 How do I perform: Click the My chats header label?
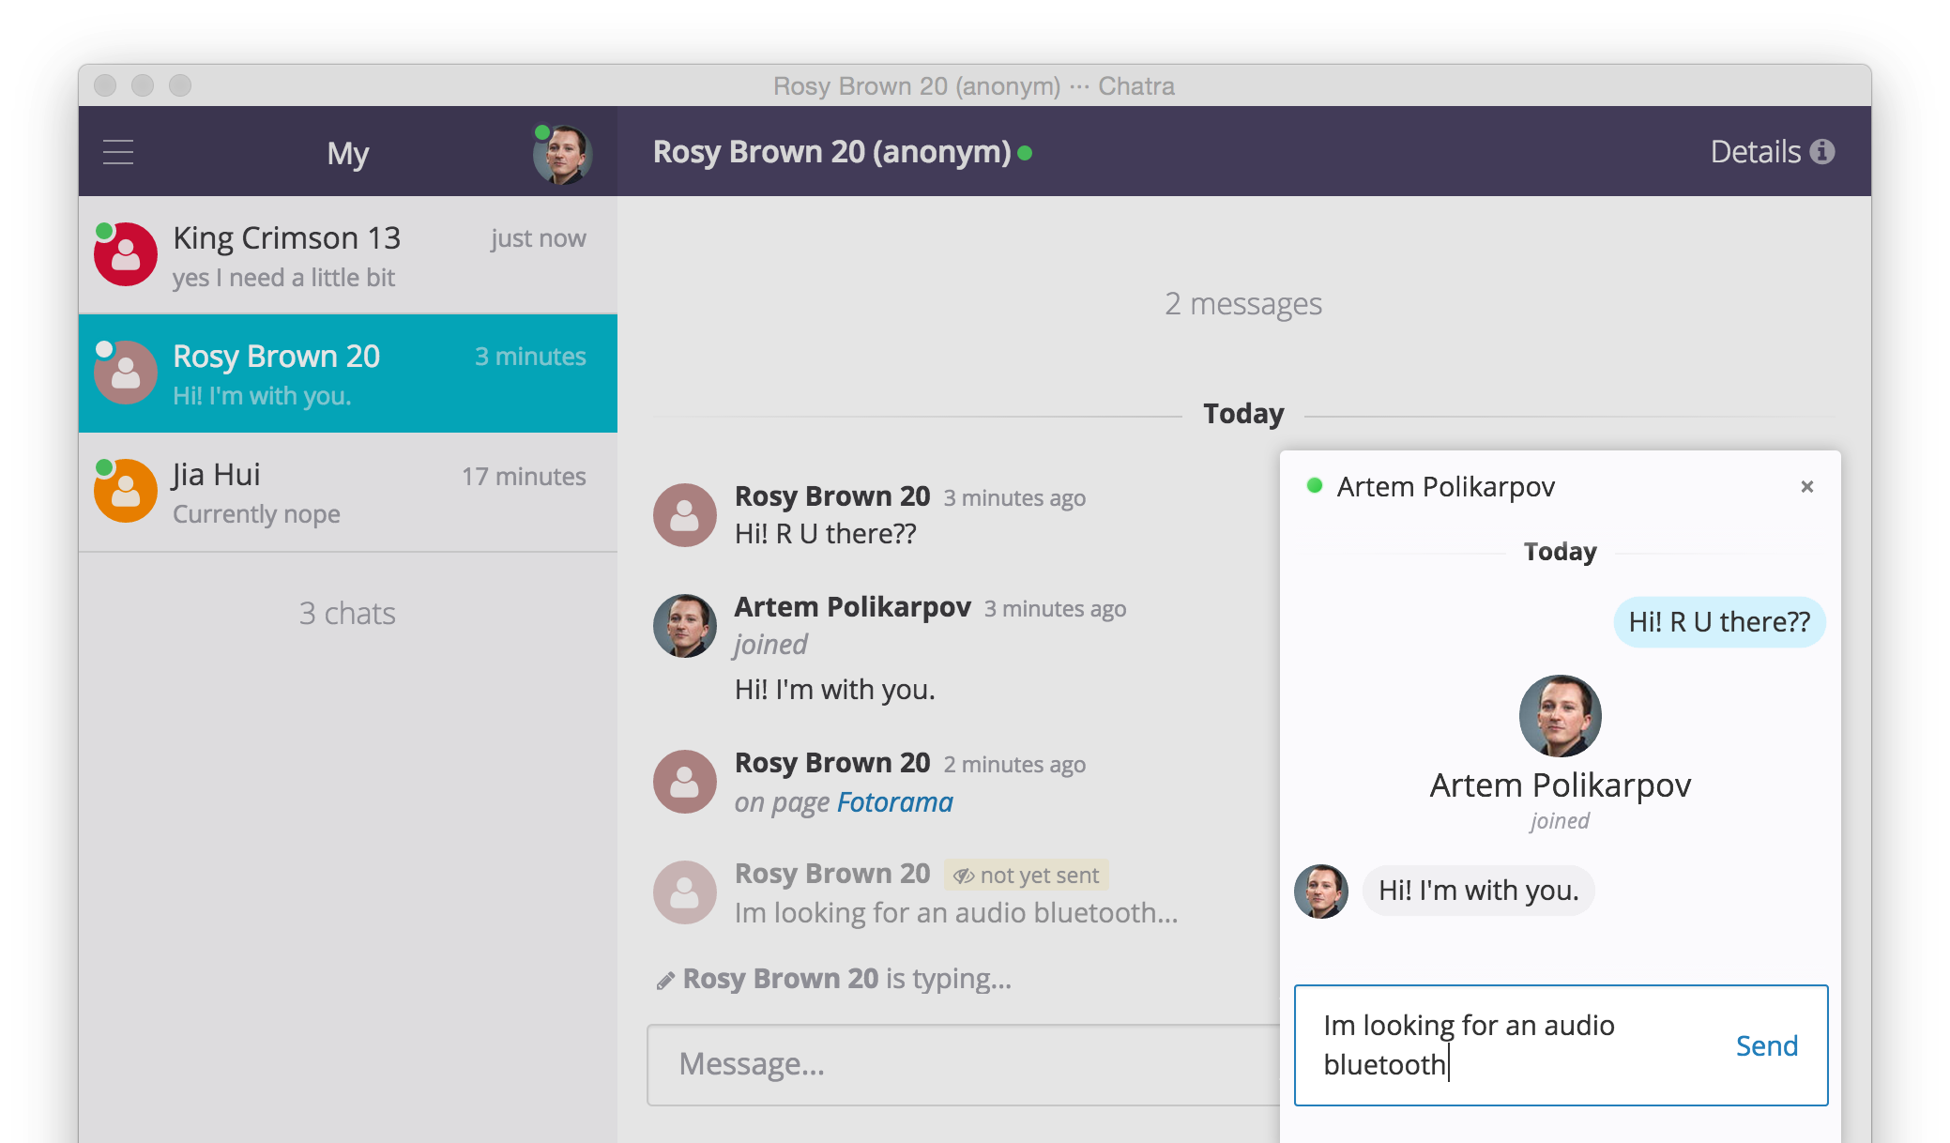coord(347,153)
